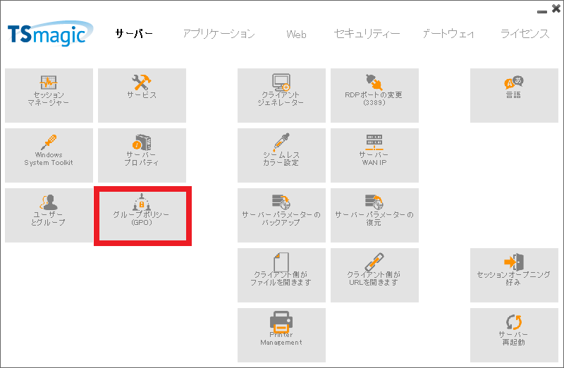Open クライアントジェネレーター tile
564x368 pixels.
tap(281, 95)
